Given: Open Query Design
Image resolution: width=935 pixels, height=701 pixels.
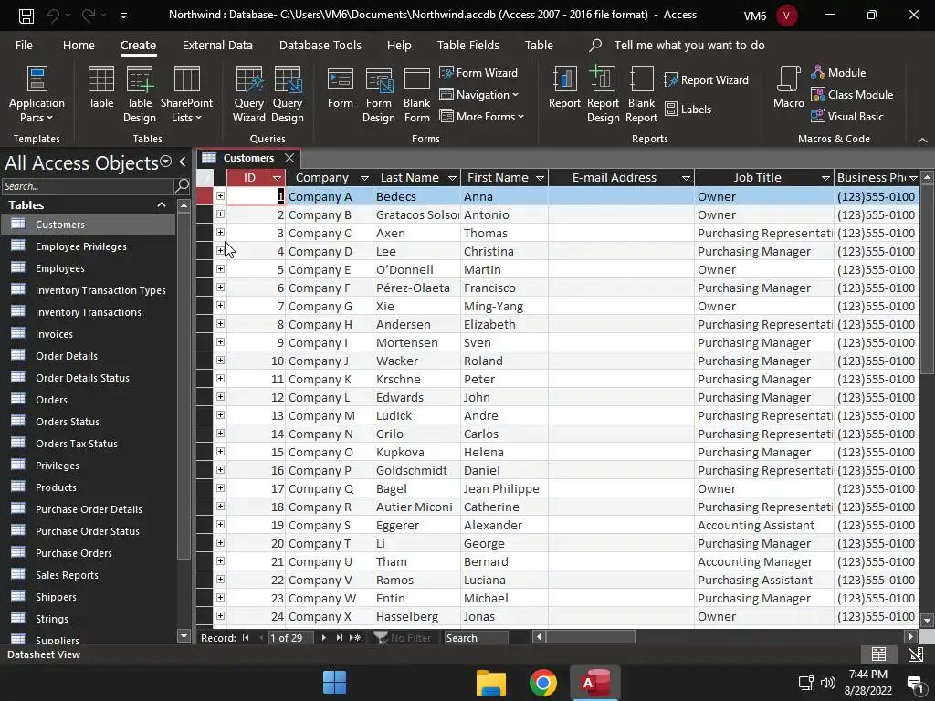Looking at the screenshot, I should point(288,94).
